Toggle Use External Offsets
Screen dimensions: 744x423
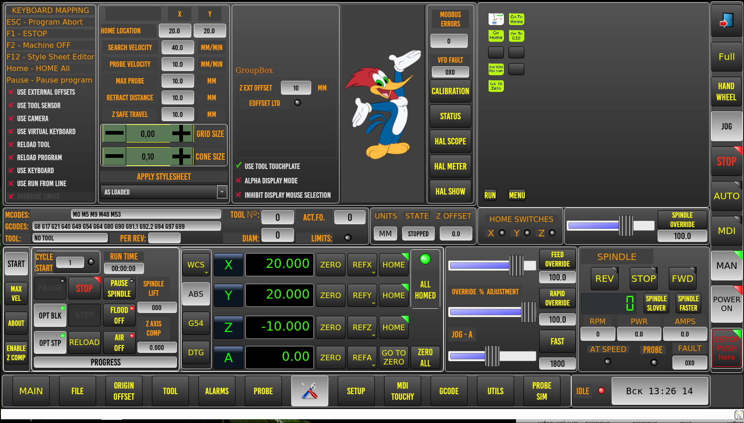(42, 92)
